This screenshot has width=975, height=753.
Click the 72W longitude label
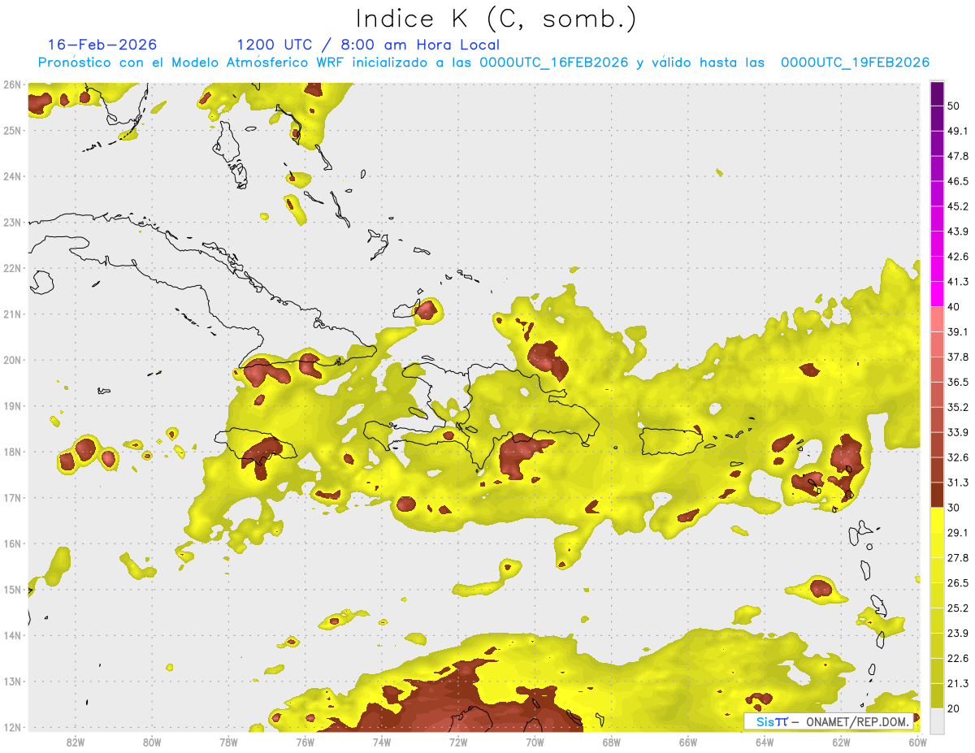(x=458, y=742)
